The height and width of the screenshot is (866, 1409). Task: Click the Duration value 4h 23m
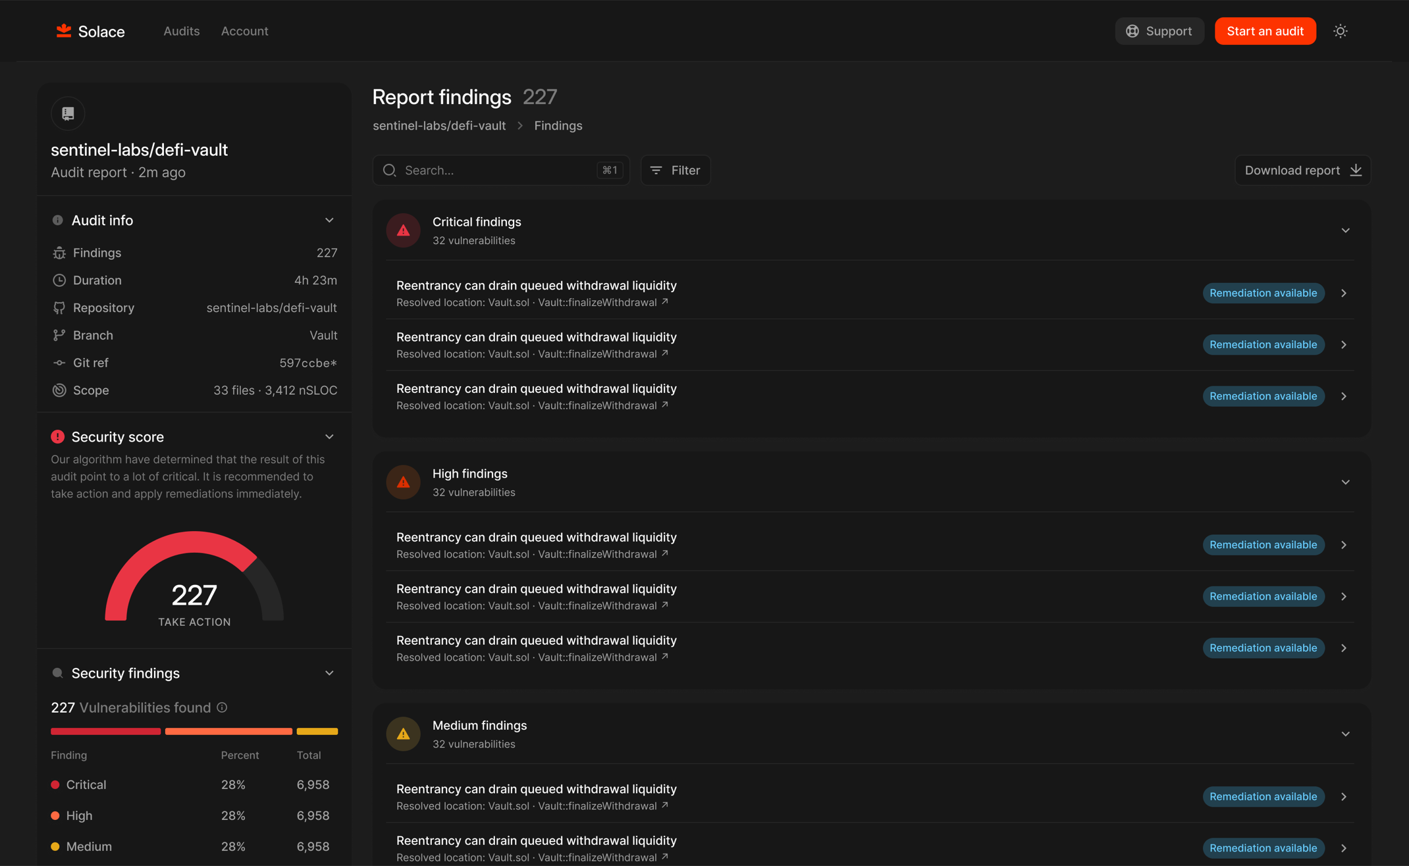(x=315, y=280)
